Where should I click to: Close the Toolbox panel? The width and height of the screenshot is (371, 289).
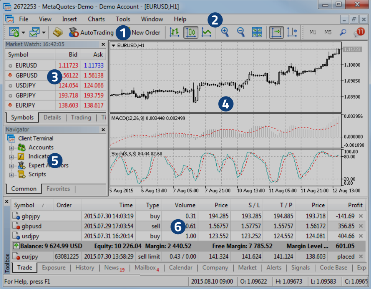click(x=7, y=202)
